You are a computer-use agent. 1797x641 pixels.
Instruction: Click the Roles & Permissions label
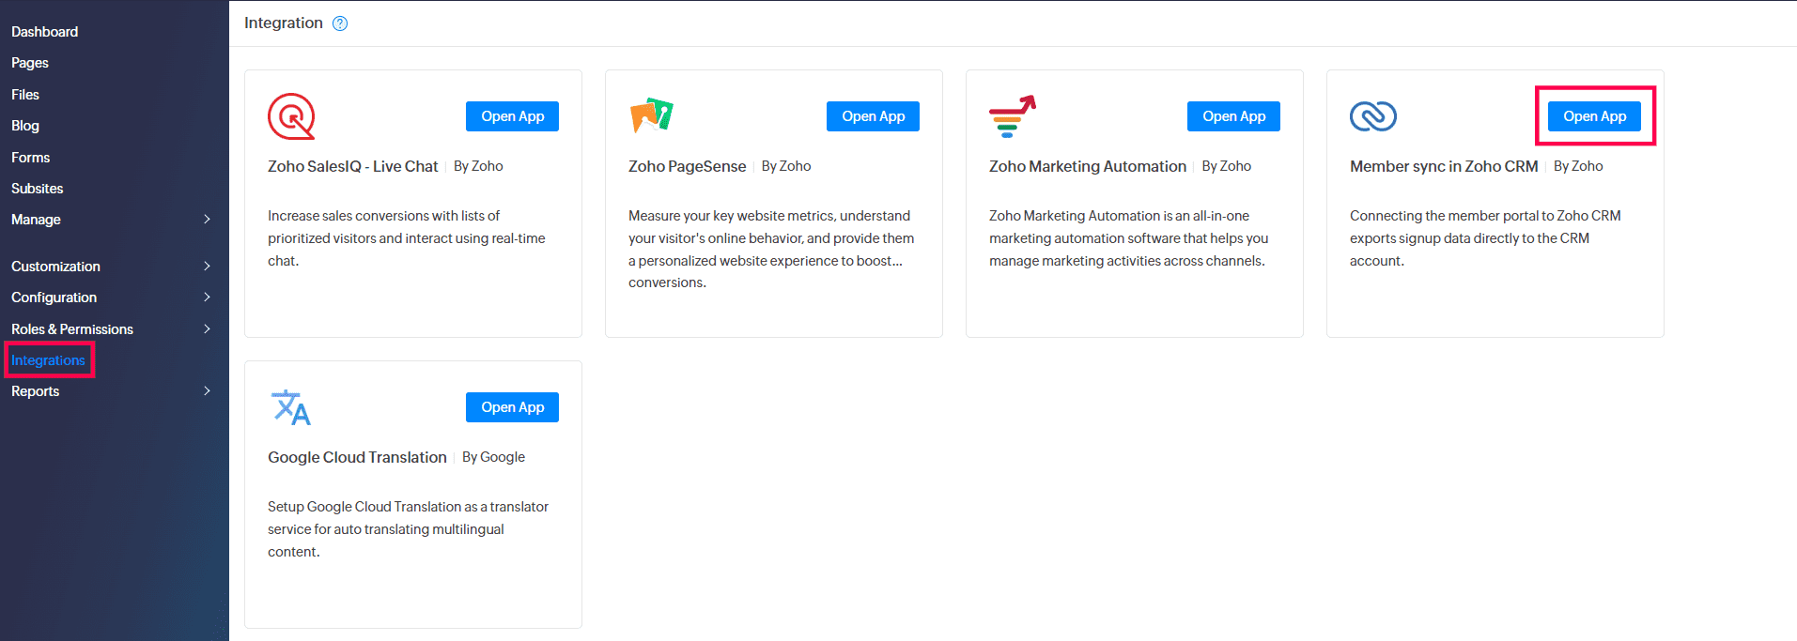pos(72,329)
